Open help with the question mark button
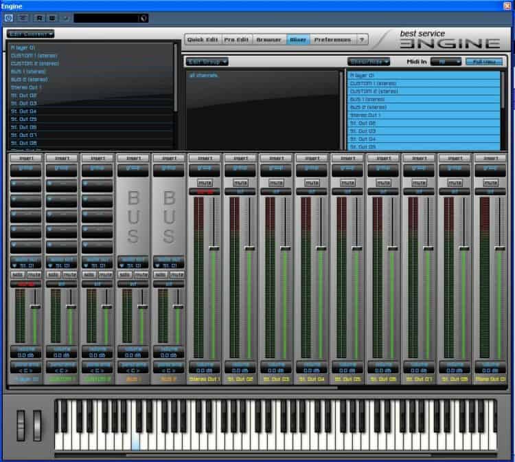This screenshot has height=462, width=515. coord(362,39)
